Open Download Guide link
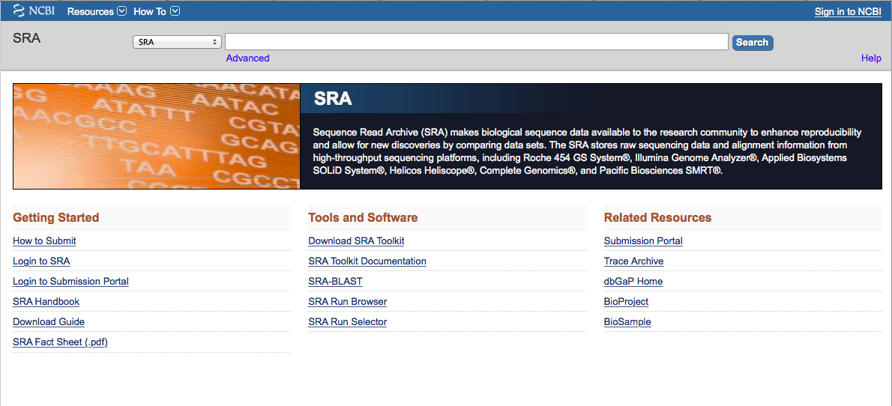Screen dimensions: 892x406 pos(49,322)
